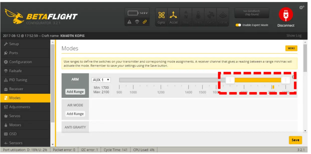Open the Sensors tab
The height and width of the screenshot is (154, 311).
click(25, 143)
